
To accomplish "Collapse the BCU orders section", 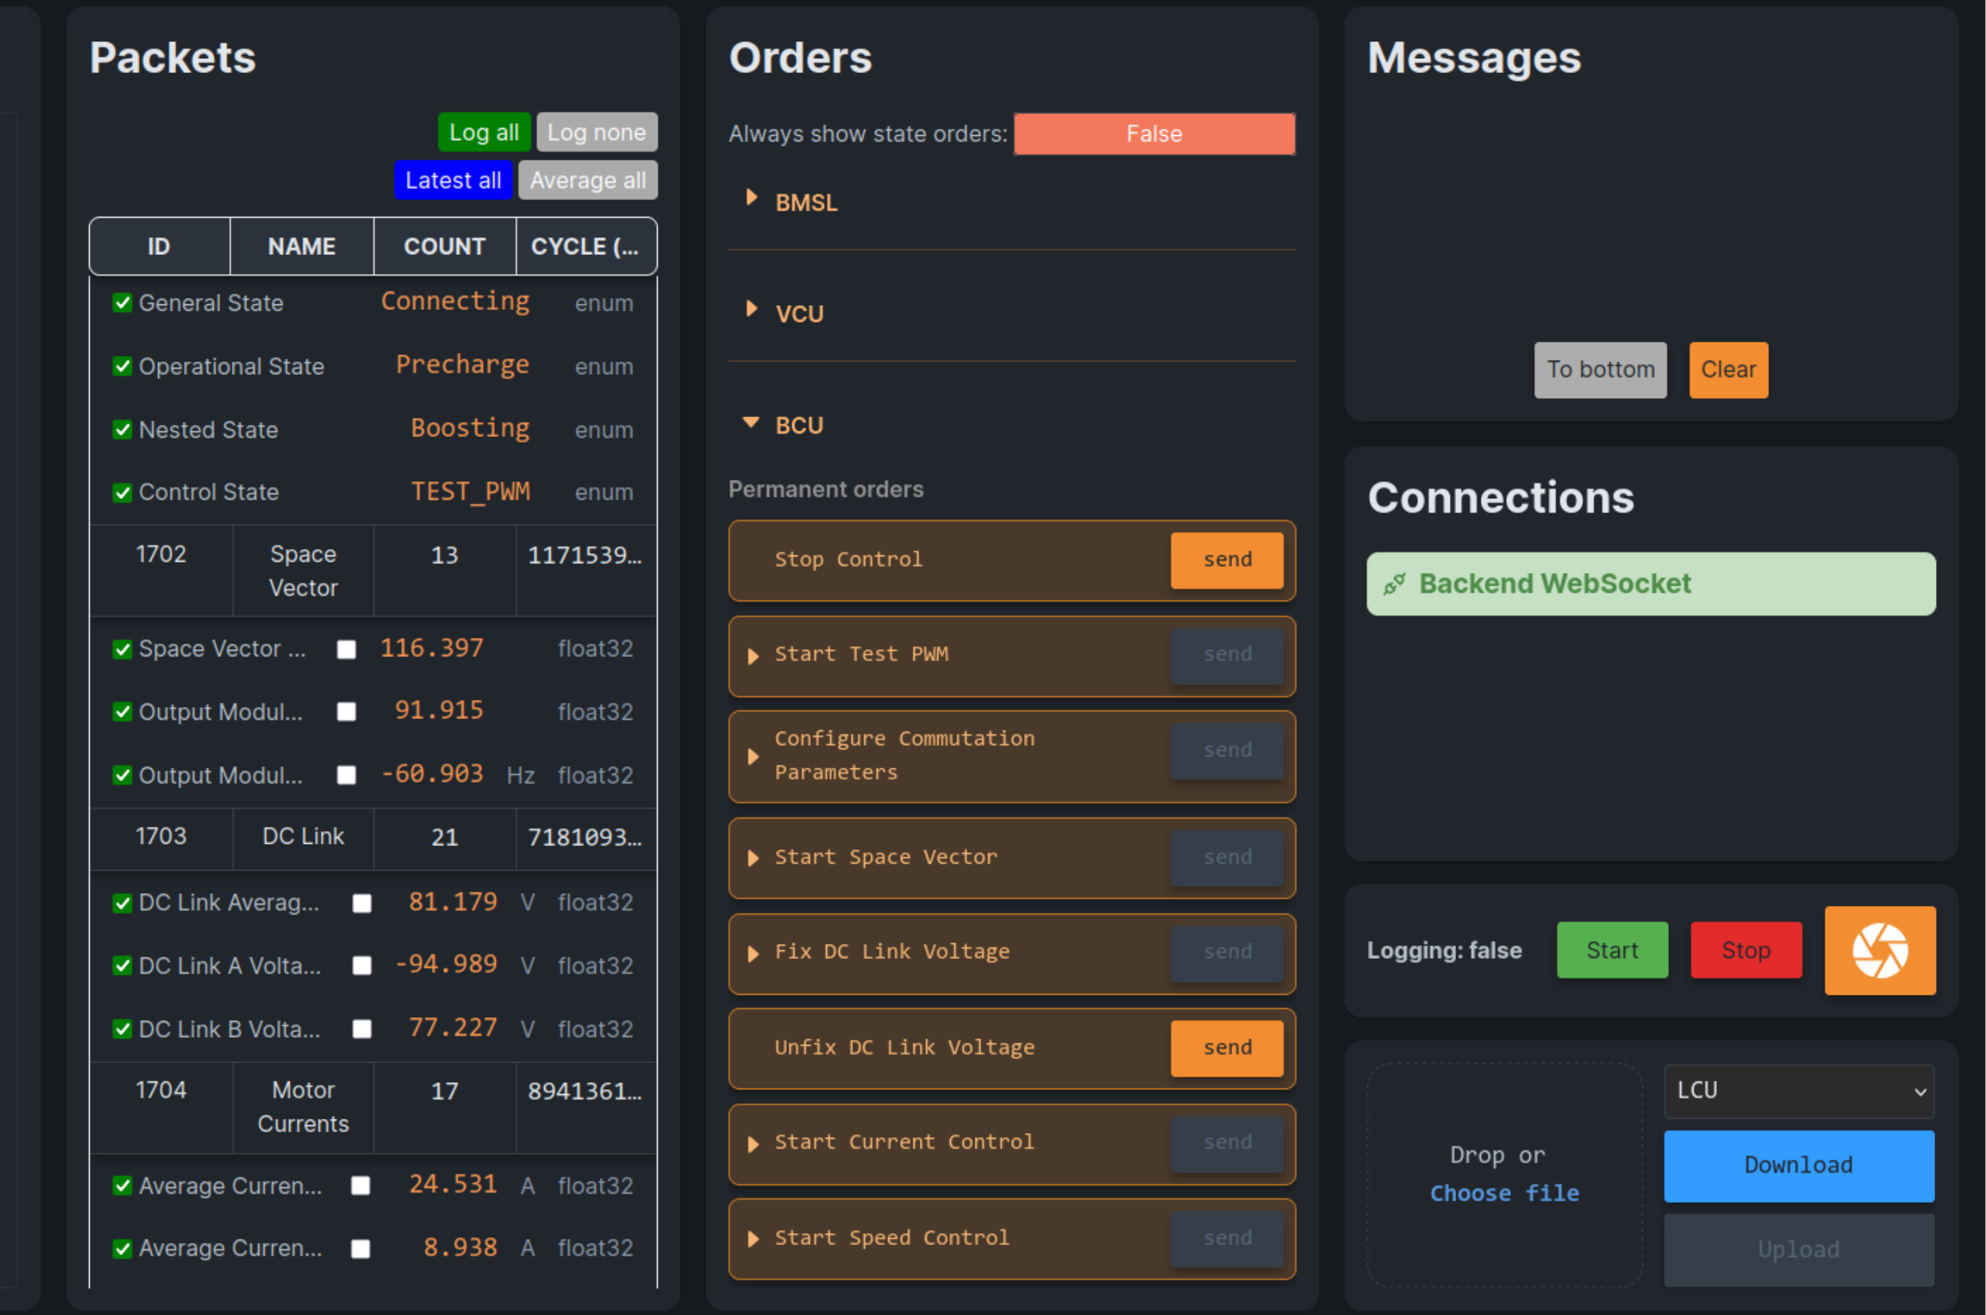I will 752,422.
